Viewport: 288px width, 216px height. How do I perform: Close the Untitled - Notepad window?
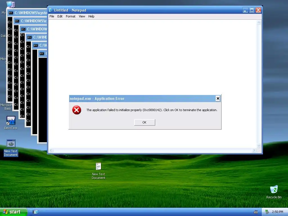tap(258, 10)
